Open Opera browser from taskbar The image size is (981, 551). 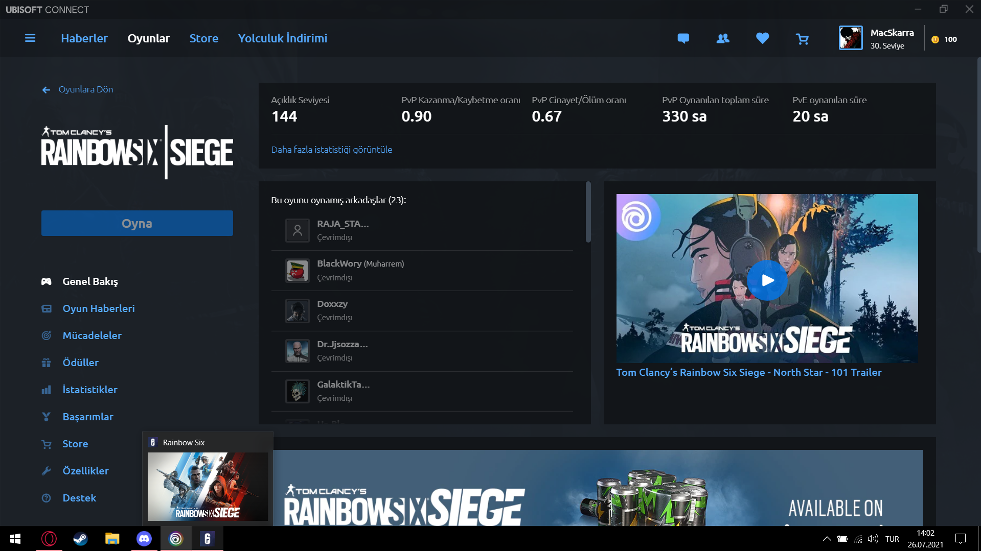(x=49, y=539)
